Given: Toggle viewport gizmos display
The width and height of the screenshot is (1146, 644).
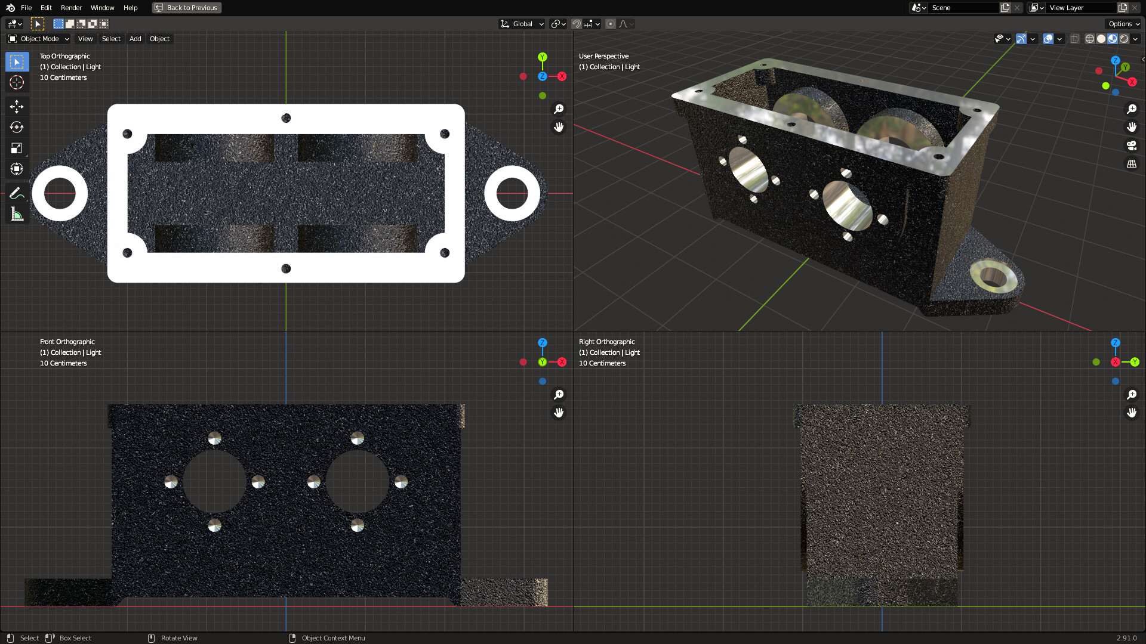Looking at the screenshot, I should (x=1021, y=39).
